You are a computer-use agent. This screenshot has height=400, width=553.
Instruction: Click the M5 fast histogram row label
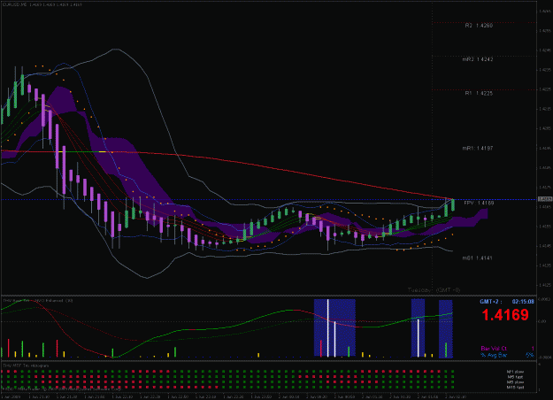point(515,377)
